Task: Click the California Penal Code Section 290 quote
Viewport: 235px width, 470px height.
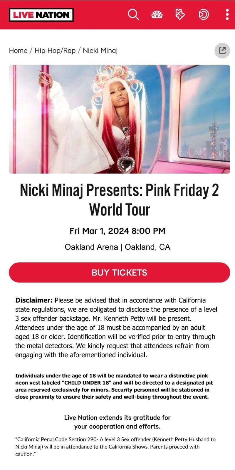Action: 115,446
